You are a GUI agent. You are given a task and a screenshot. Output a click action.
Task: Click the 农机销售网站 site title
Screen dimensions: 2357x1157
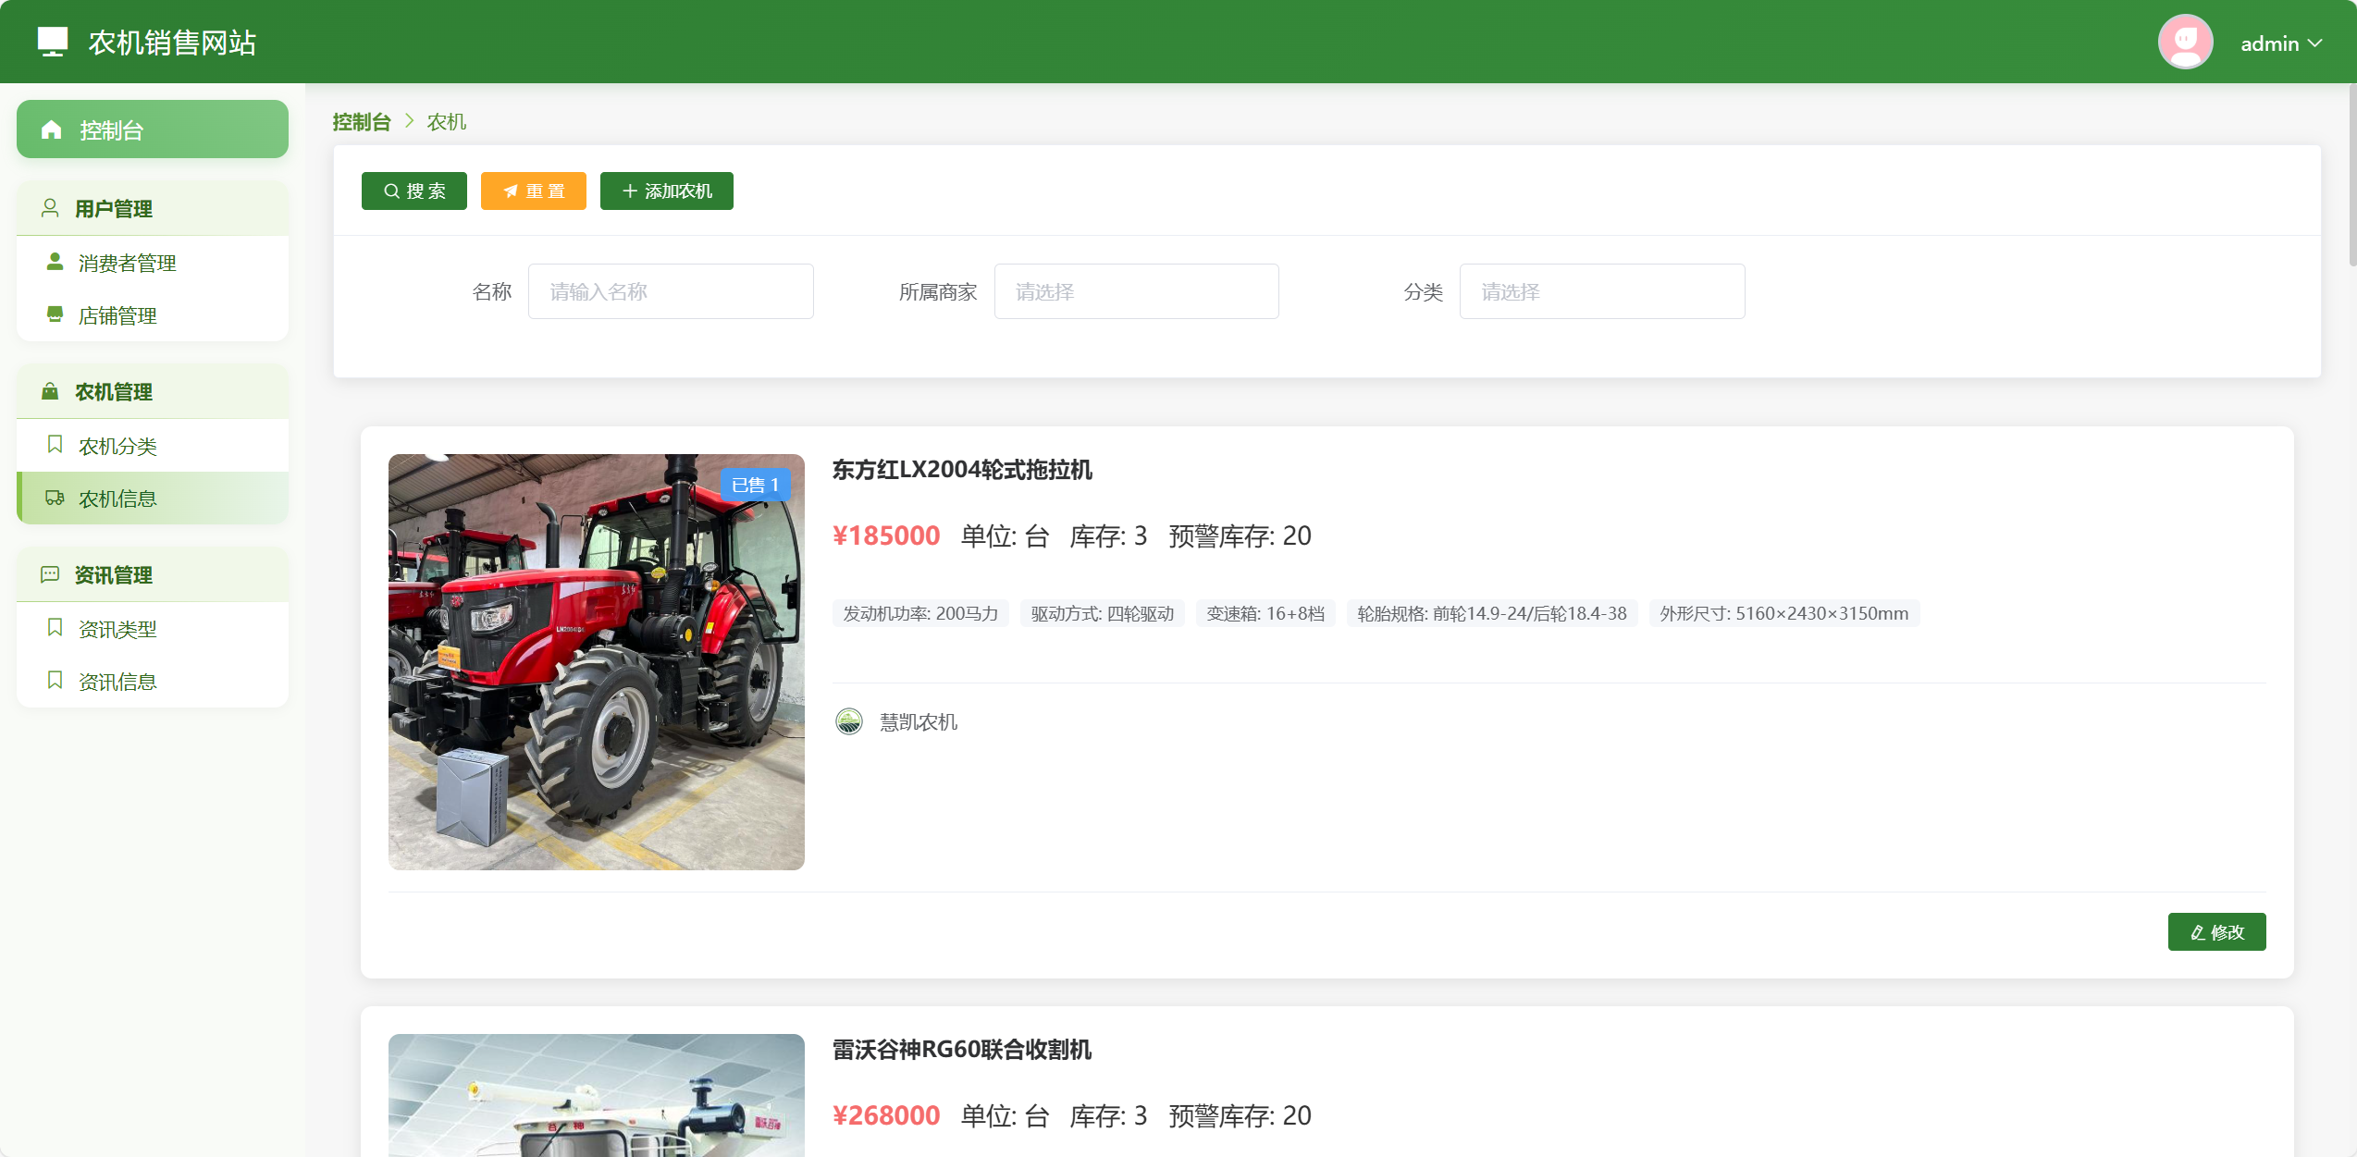coord(172,43)
